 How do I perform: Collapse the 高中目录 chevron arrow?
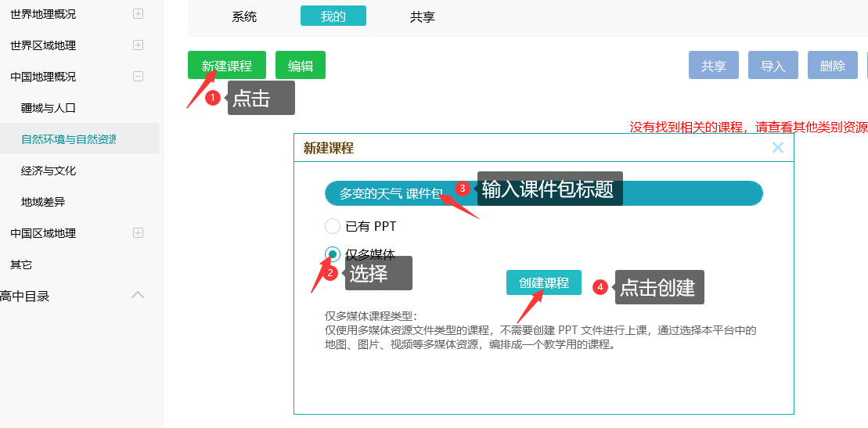138,295
